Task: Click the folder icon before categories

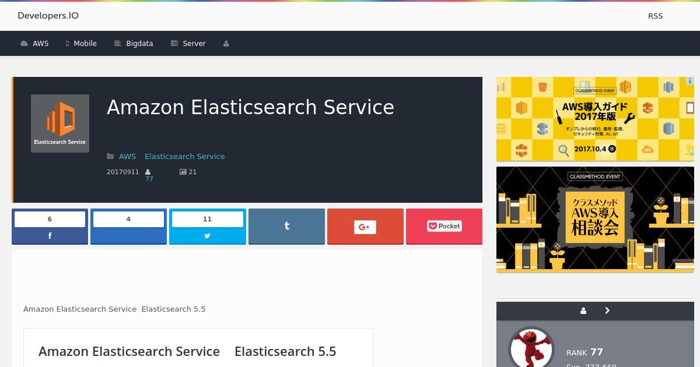Action: tap(110, 156)
